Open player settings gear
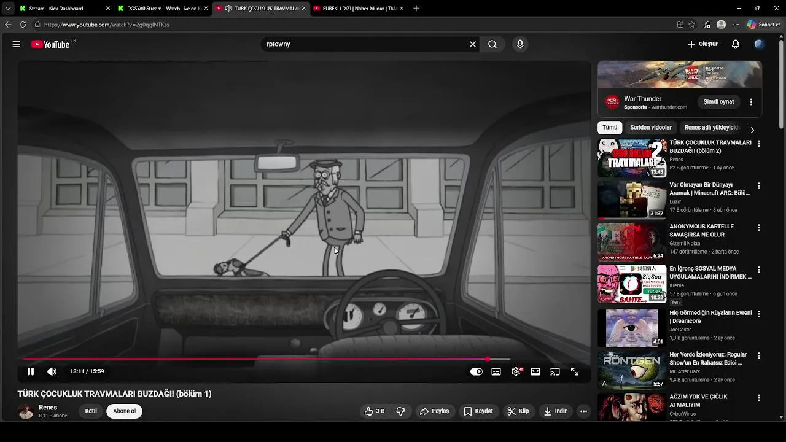Image resolution: width=786 pixels, height=442 pixels. pyautogui.click(x=516, y=371)
